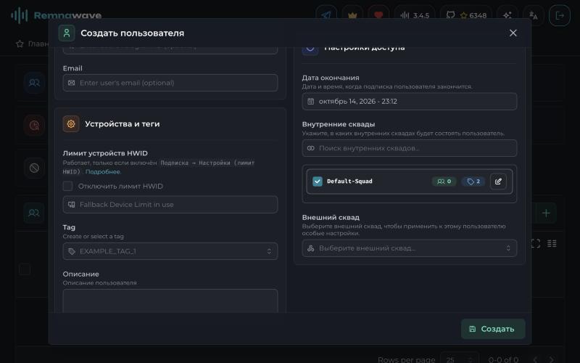The width and height of the screenshot is (580, 363).
Task: Click the Default-Squad tags count badge
Action: point(473,181)
